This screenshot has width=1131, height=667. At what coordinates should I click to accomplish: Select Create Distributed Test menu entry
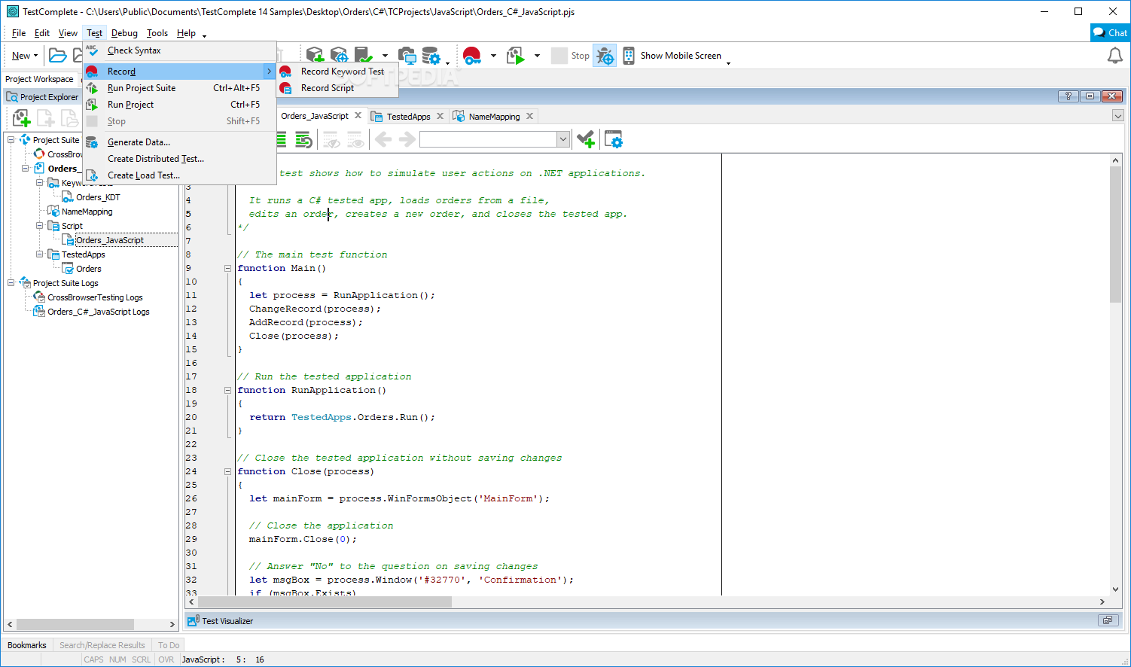point(179,159)
